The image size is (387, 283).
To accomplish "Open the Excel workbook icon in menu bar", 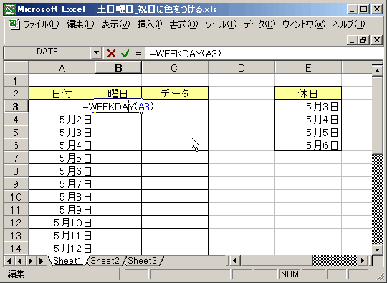I will [14, 24].
